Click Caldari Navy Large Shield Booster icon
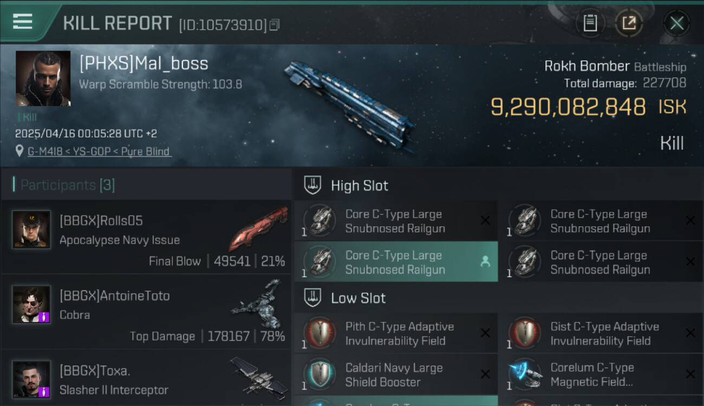 (x=319, y=375)
